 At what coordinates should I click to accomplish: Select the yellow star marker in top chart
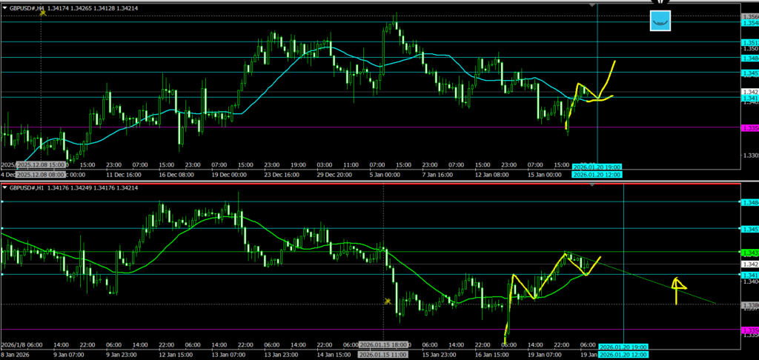[x=43, y=13]
